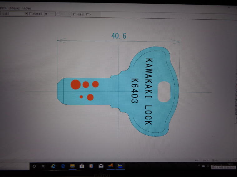Click the 40.6 dimension value

click(119, 36)
